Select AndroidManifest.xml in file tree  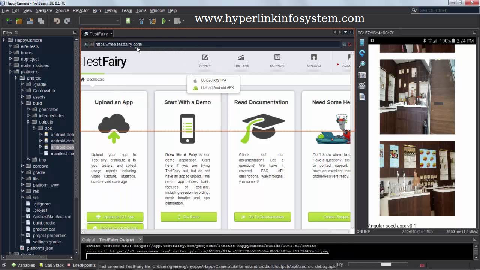(52, 217)
